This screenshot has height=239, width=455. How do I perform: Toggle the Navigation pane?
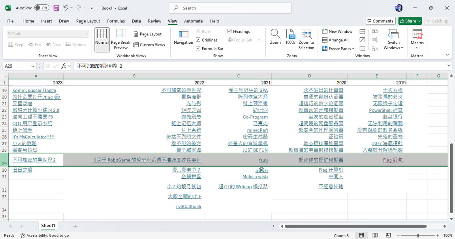pos(183,37)
